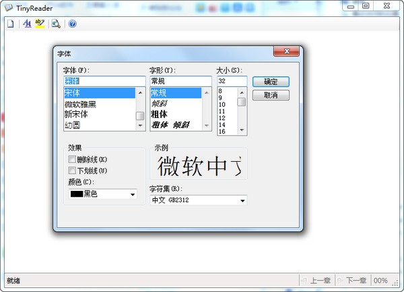Enable the 删除线 strikethrough checkbox

pyautogui.click(x=72, y=159)
